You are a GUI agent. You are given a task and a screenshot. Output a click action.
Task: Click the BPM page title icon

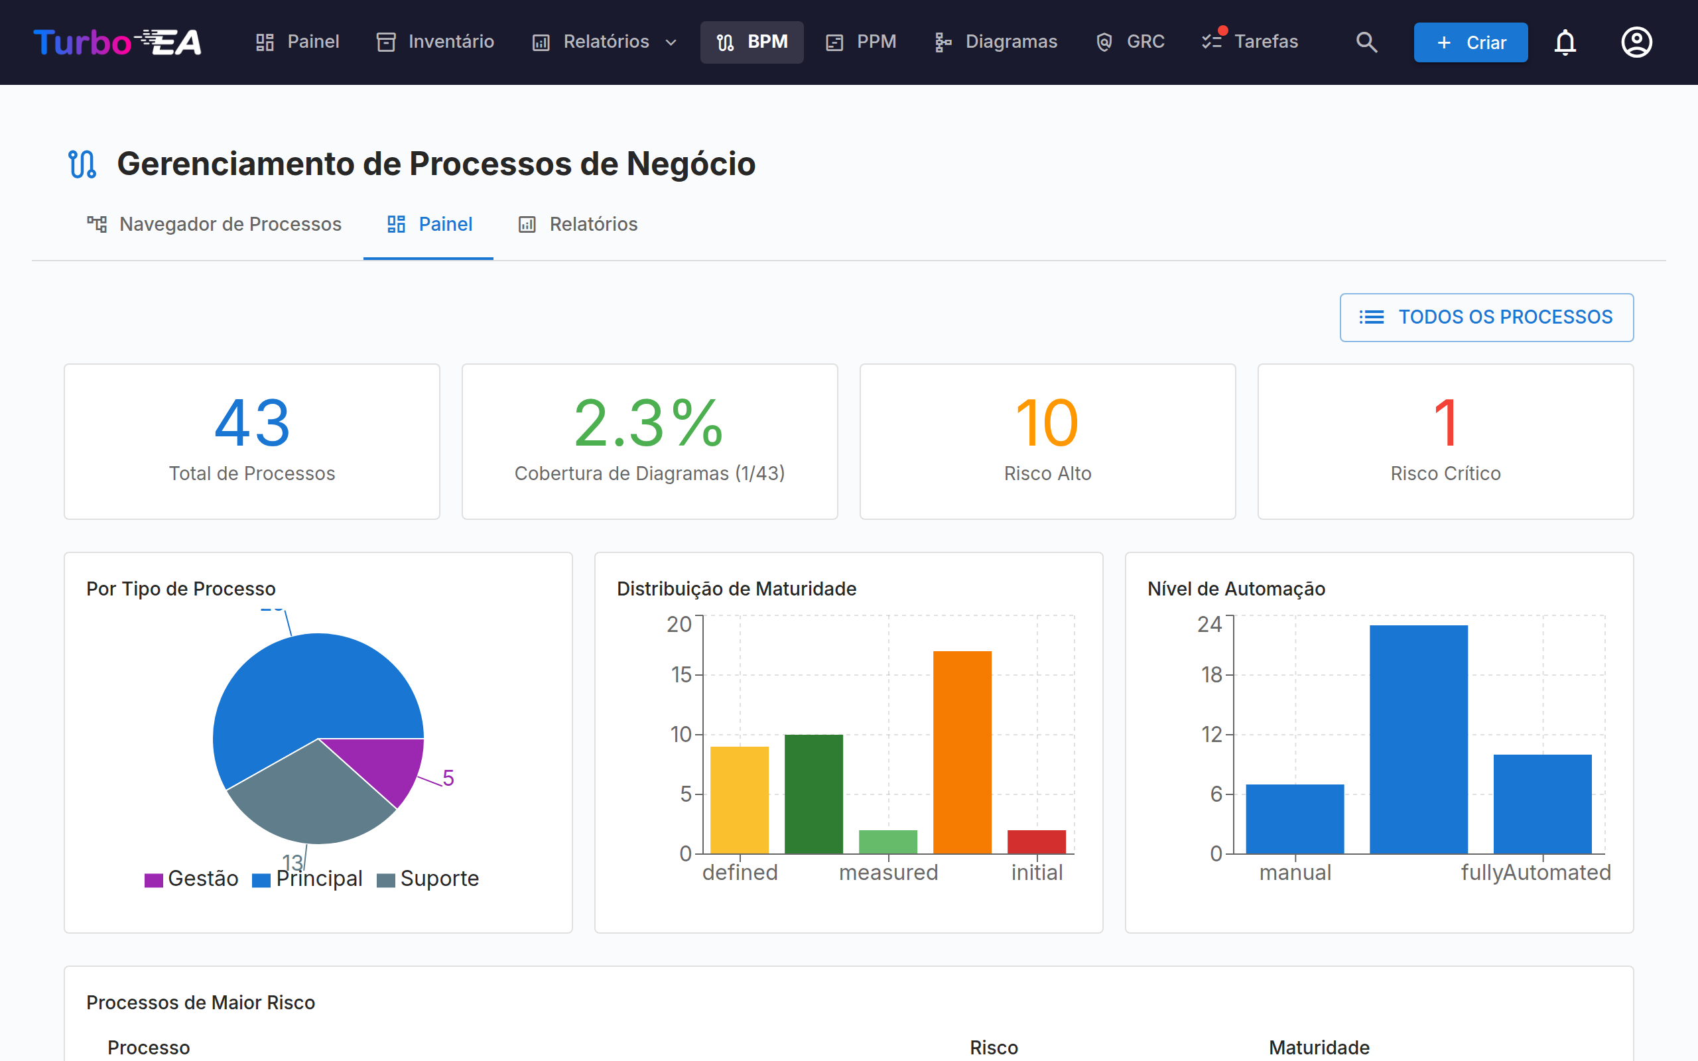pos(82,164)
